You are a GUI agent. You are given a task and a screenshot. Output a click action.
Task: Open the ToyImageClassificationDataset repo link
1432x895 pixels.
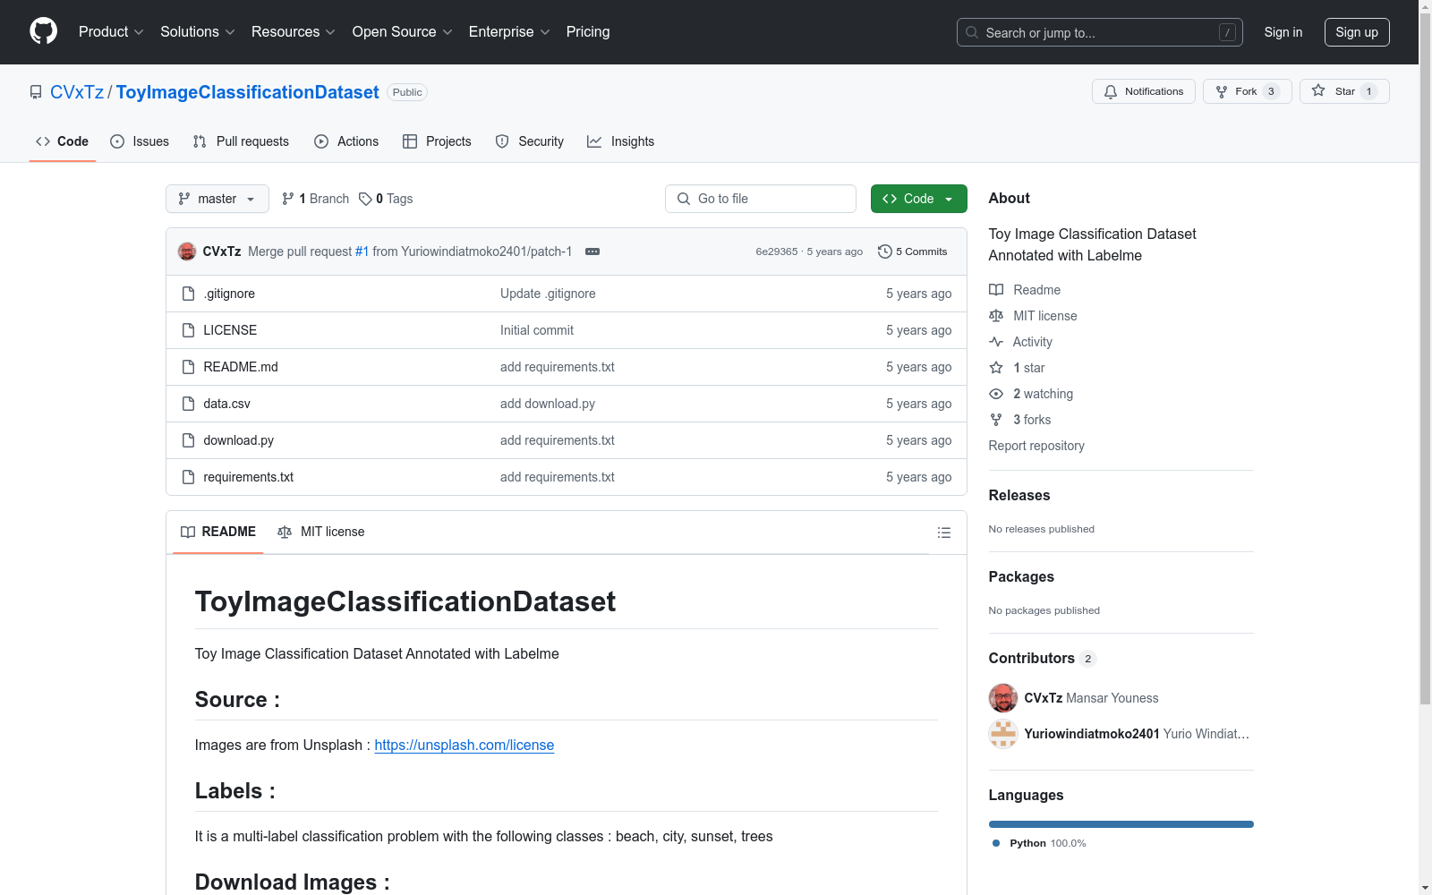[248, 92]
